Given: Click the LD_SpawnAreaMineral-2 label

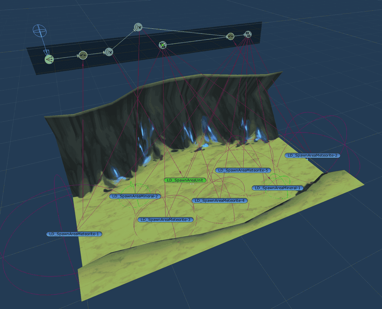Looking at the screenshot, I should click(135, 196).
